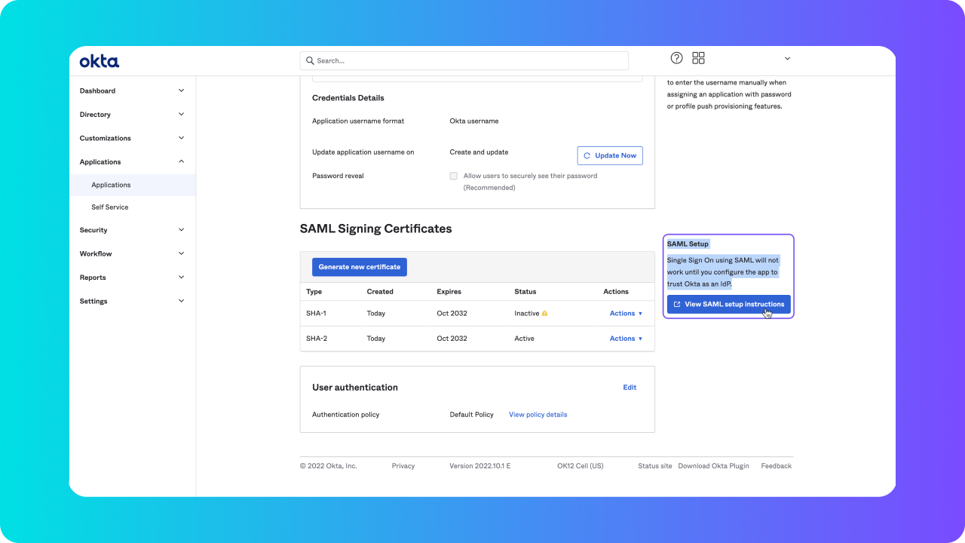965x543 pixels.
Task: Open the Directory sidebar item
Action: 132,115
